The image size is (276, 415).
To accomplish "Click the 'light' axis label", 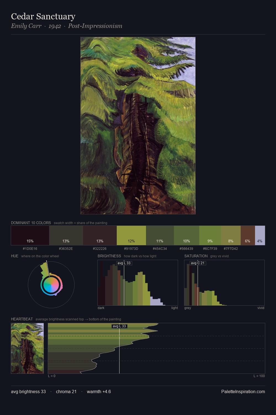I will tap(174, 308).
